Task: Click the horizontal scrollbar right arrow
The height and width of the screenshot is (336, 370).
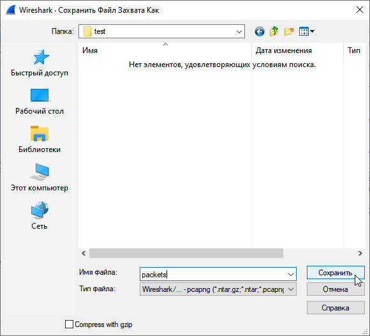Action: tap(360, 254)
